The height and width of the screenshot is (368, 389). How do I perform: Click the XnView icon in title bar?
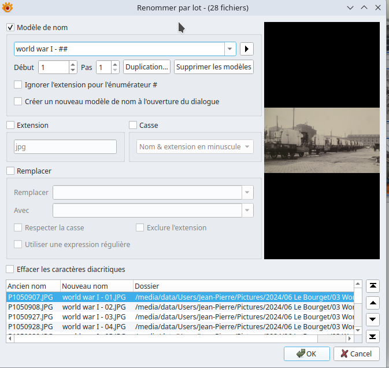8,8
